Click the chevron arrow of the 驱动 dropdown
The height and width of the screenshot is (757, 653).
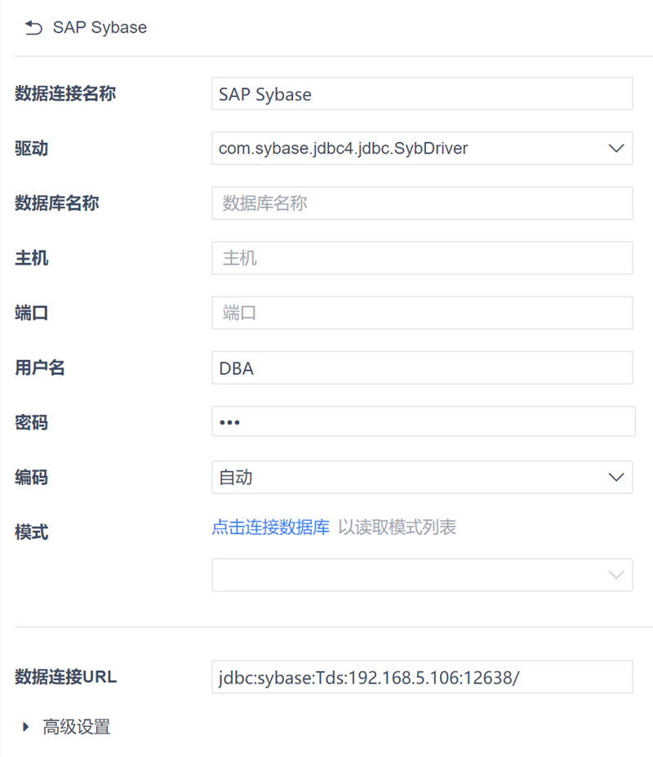pyautogui.click(x=616, y=149)
